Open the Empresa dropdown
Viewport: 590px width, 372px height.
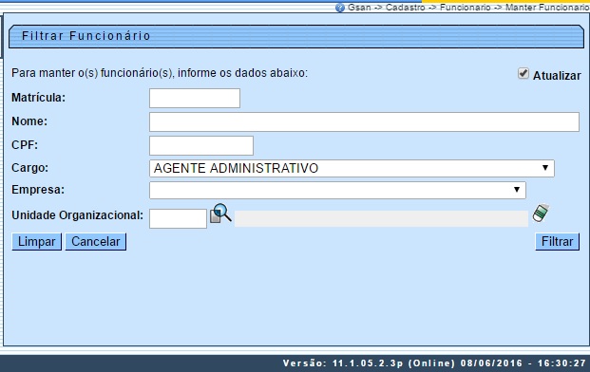click(x=337, y=190)
